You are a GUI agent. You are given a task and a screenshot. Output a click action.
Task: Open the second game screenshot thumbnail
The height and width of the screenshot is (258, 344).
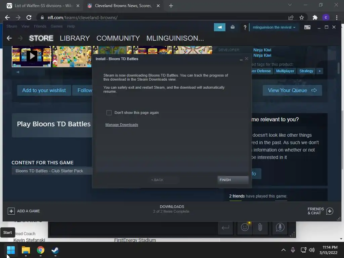coord(72,56)
